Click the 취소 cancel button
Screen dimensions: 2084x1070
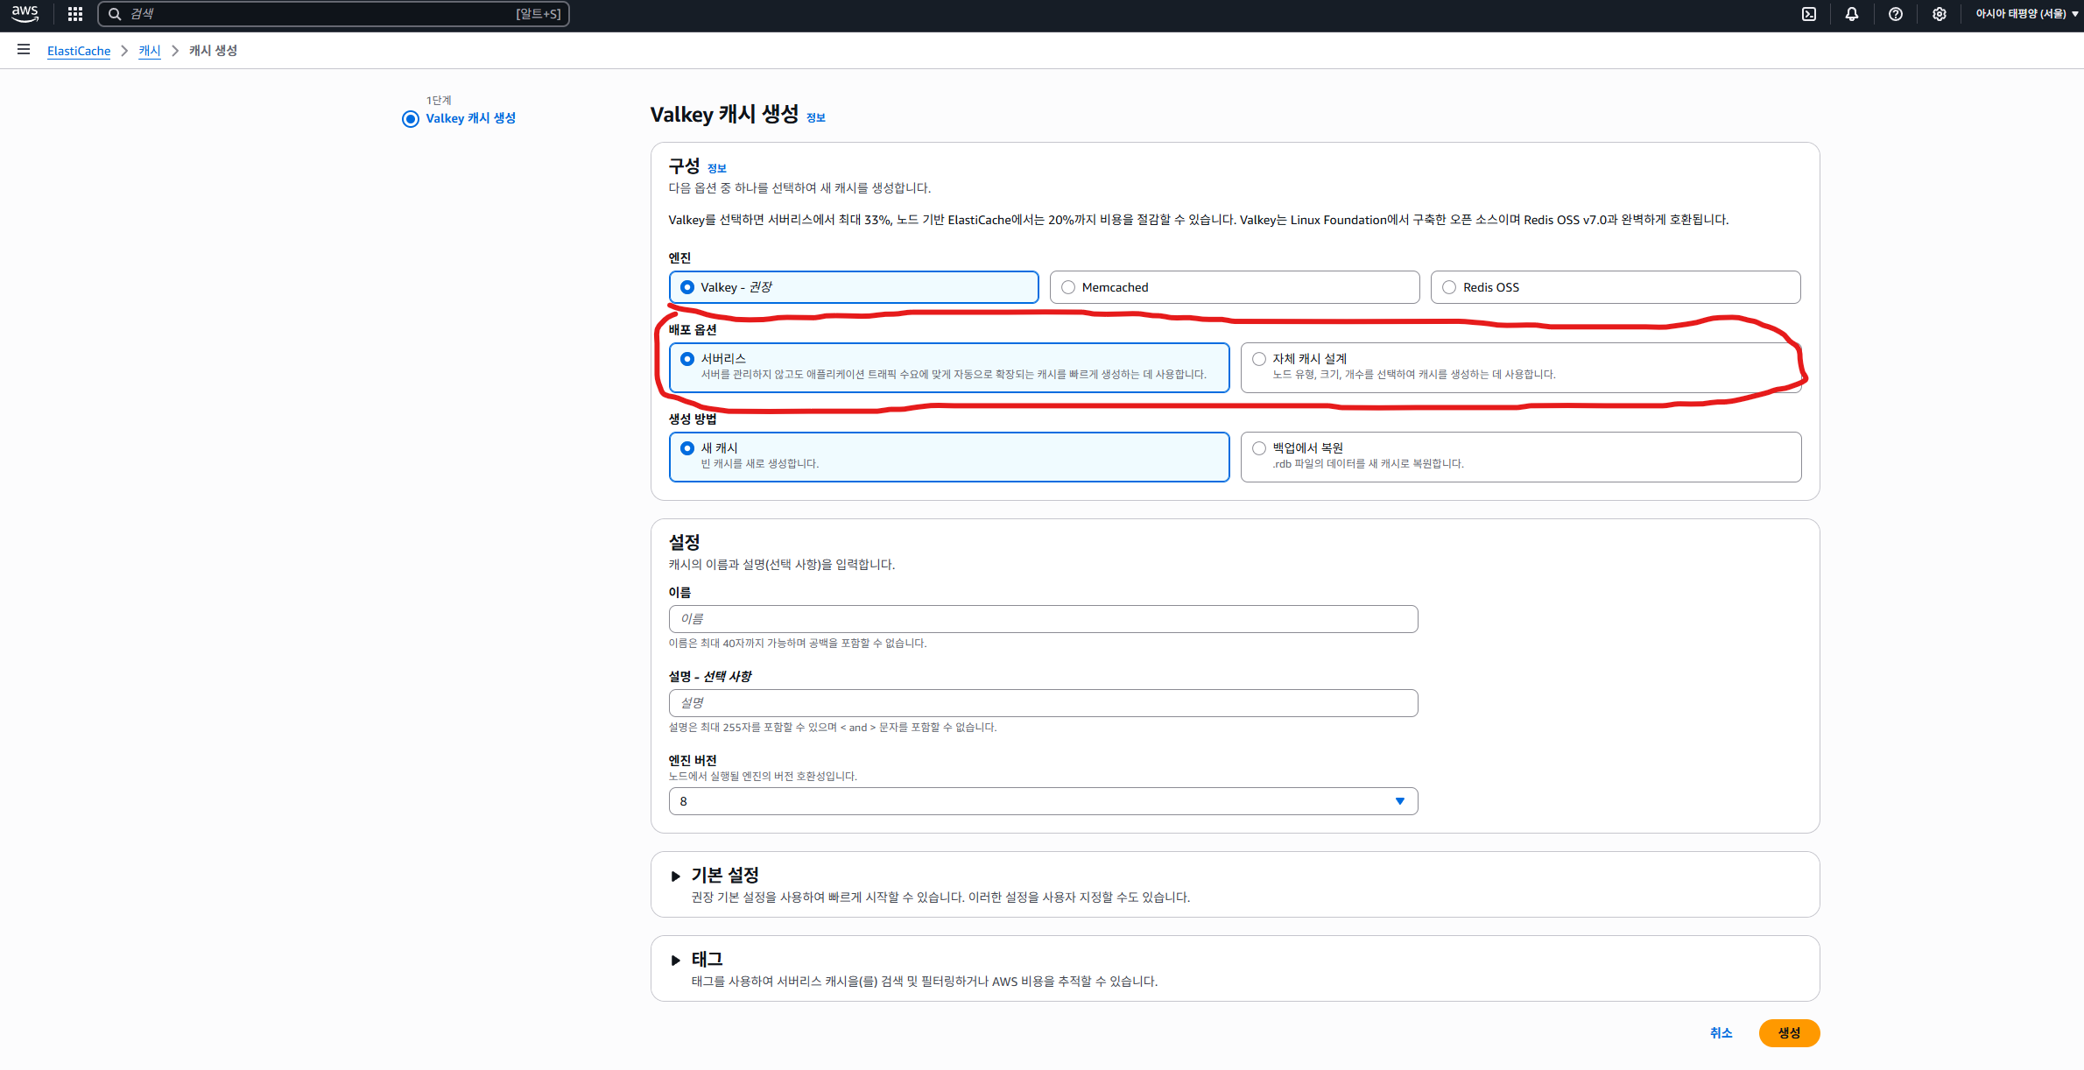tap(1721, 1033)
